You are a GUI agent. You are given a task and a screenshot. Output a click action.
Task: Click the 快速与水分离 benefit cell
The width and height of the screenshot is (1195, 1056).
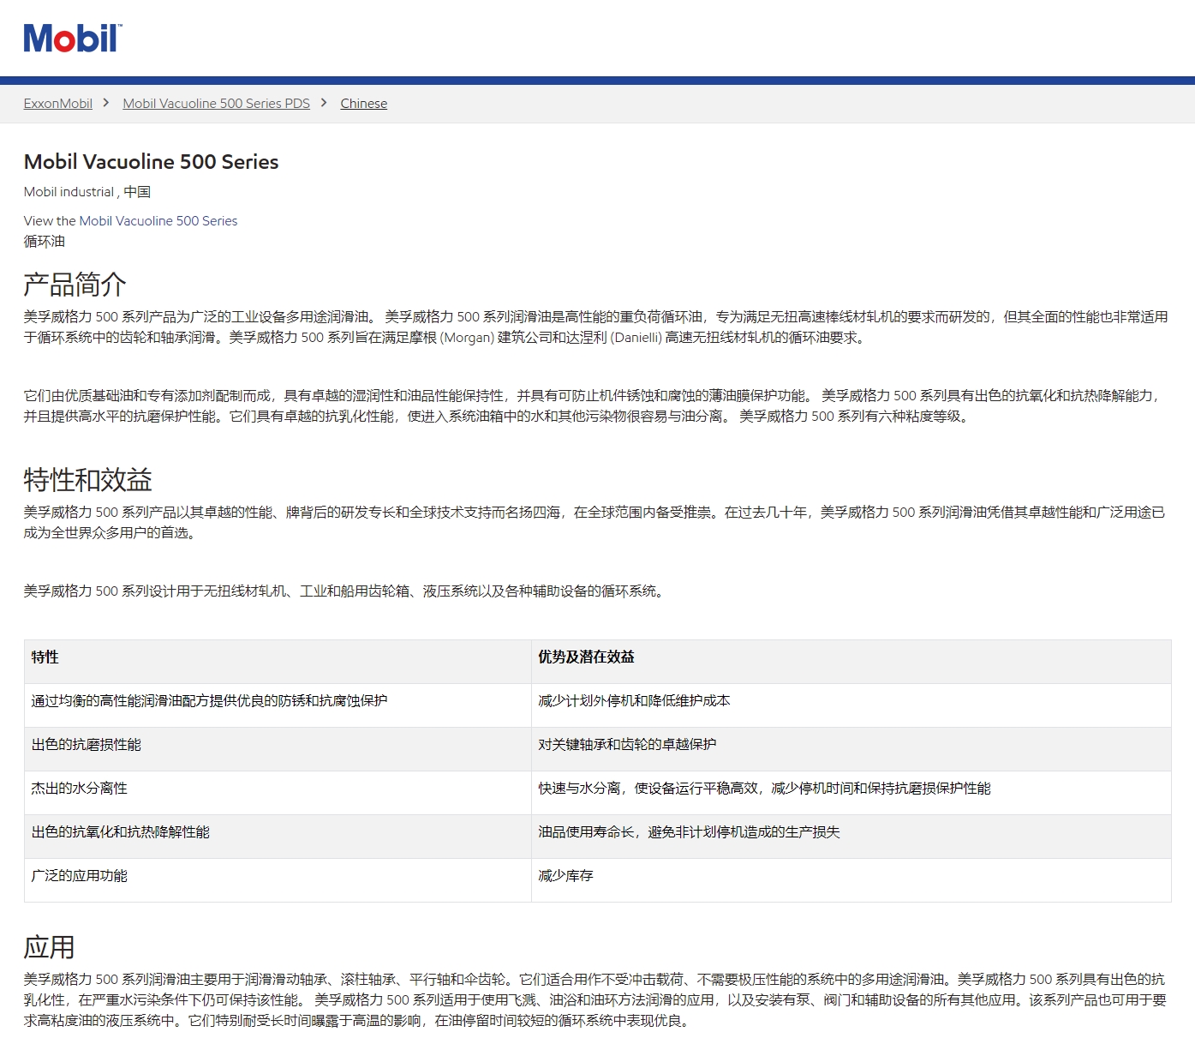[x=851, y=793]
